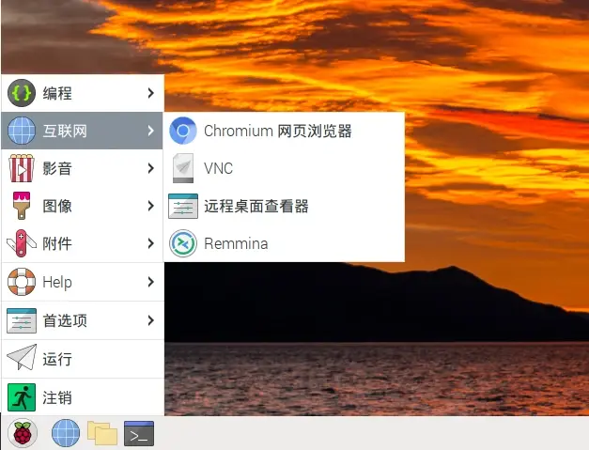589x450 pixels.
Task: Click the green running man icon beside 注销
Action: 22,397
